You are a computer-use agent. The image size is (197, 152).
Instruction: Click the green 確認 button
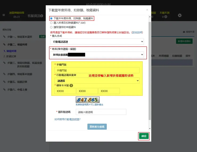click(144, 136)
